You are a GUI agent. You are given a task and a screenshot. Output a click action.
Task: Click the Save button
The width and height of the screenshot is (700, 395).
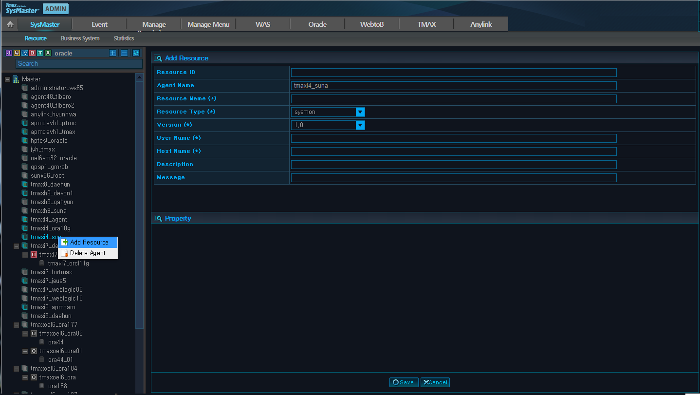pos(404,382)
